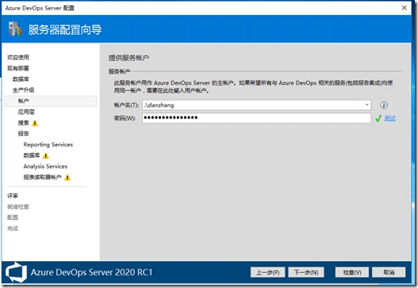Select Reporting Services in the sidebar
The image size is (418, 288).
(48, 145)
